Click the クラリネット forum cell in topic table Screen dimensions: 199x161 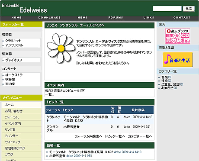[53, 119]
